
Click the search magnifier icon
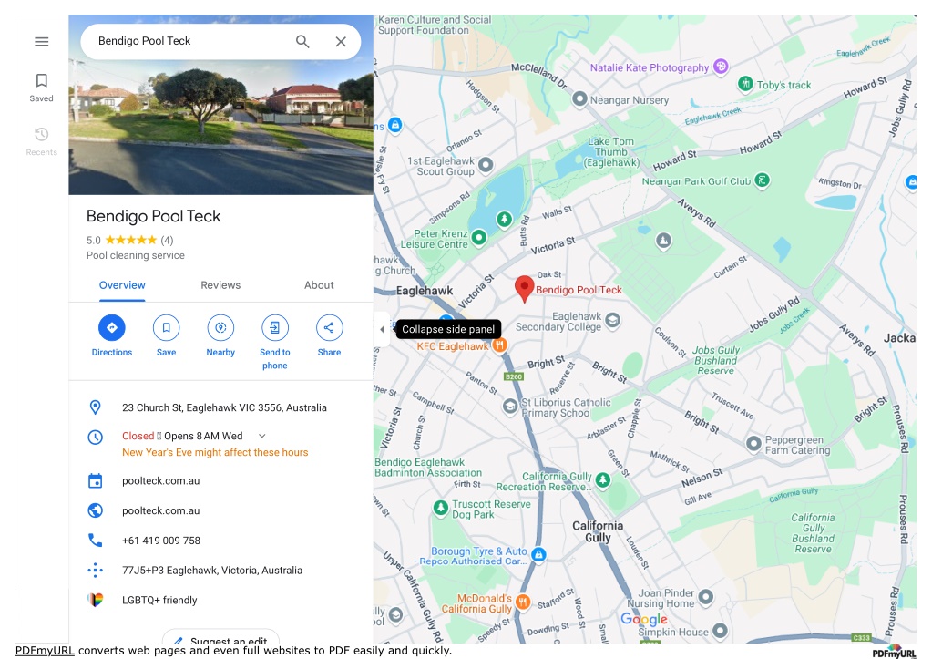click(302, 41)
